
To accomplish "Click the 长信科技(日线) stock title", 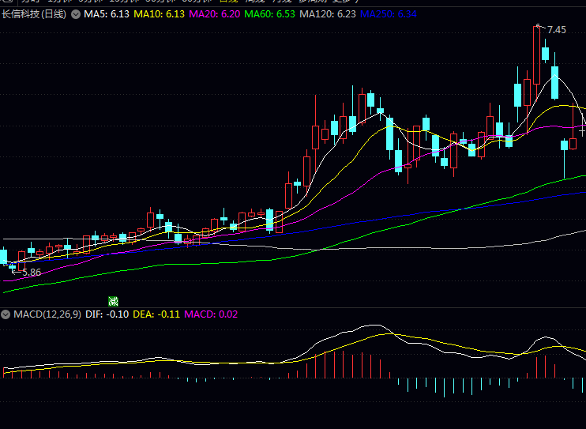I will pos(35,14).
